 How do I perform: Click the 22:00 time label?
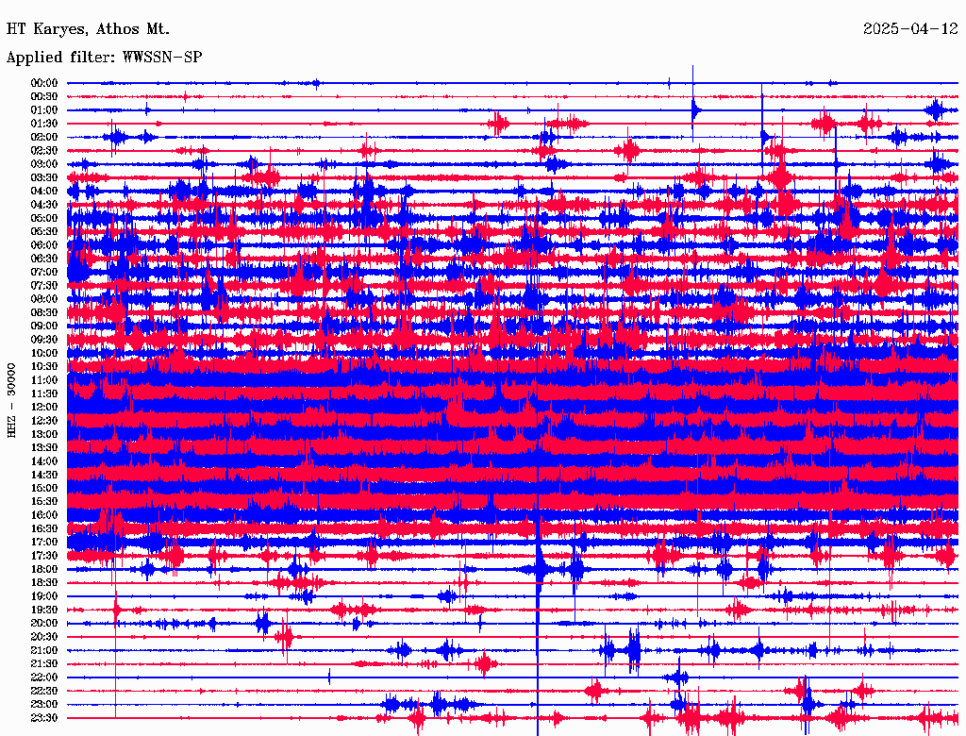pyautogui.click(x=44, y=677)
